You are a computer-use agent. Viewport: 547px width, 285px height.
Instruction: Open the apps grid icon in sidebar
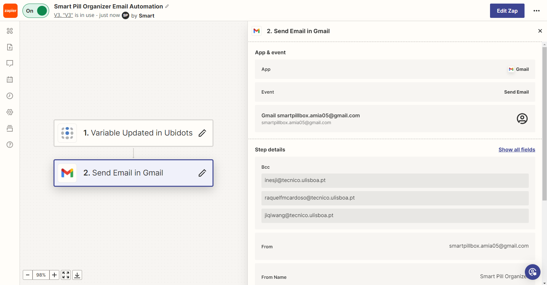(10, 31)
